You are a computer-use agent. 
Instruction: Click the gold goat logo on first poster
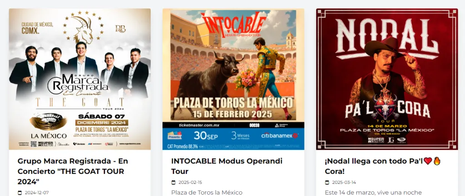click(83, 29)
